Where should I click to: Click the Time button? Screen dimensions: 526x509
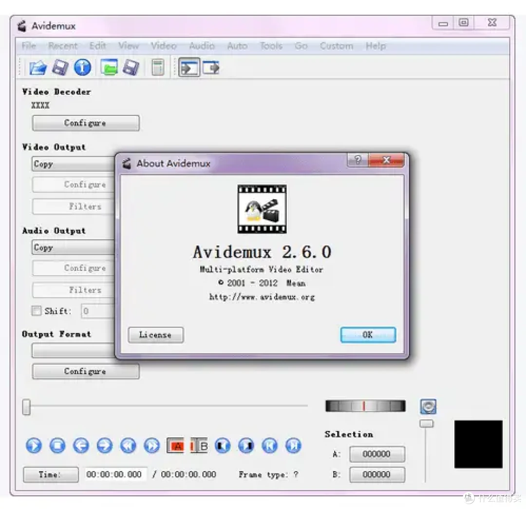(x=51, y=474)
